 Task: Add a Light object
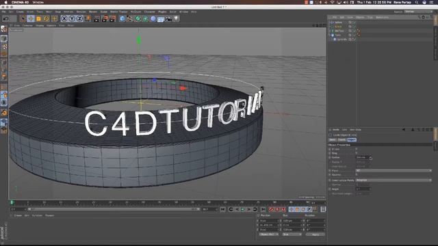coord(177,18)
